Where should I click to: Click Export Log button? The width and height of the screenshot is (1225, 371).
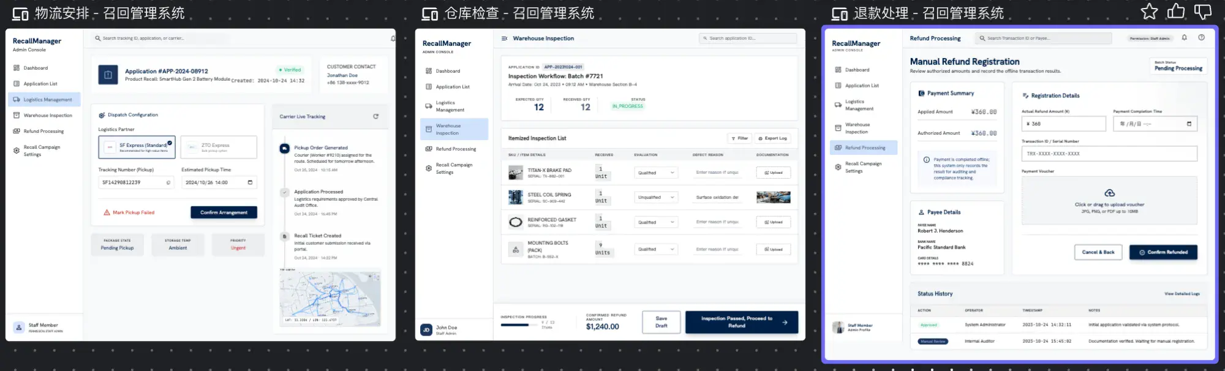point(772,138)
